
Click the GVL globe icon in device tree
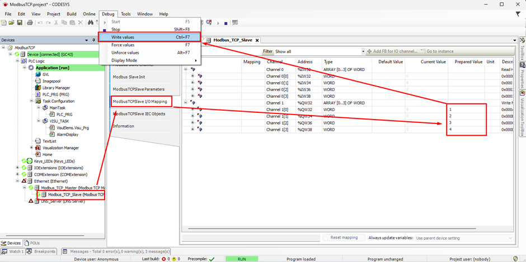point(38,74)
